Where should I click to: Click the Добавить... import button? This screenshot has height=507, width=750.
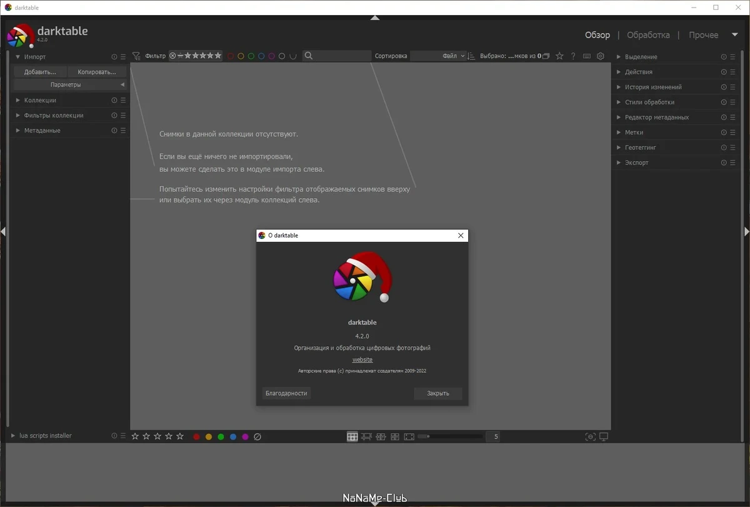(40, 72)
